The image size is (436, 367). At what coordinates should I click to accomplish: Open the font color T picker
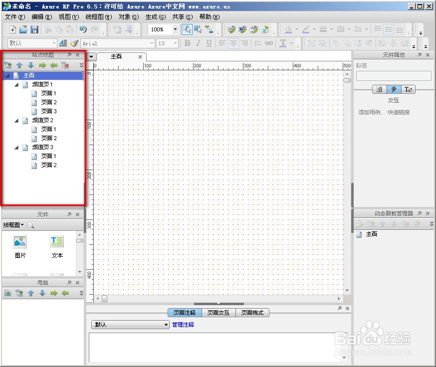coord(283,43)
